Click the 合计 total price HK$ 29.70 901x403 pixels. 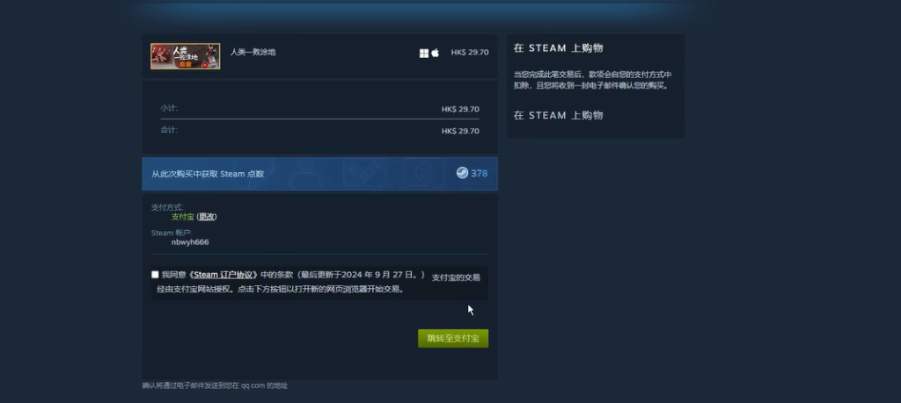point(460,131)
